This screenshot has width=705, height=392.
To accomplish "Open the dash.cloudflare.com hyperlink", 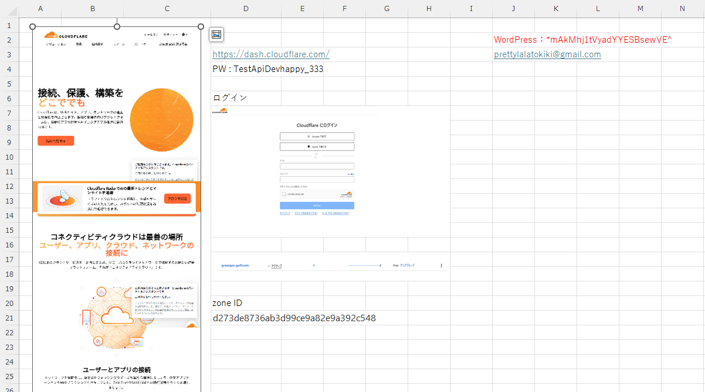I will coord(270,54).
